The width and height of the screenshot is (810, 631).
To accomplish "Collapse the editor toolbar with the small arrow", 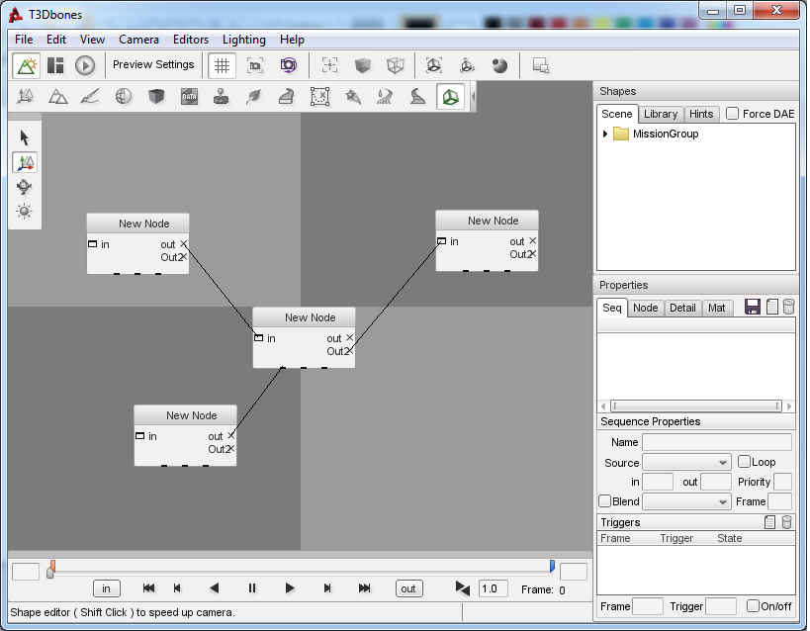I will click(473, 97).
